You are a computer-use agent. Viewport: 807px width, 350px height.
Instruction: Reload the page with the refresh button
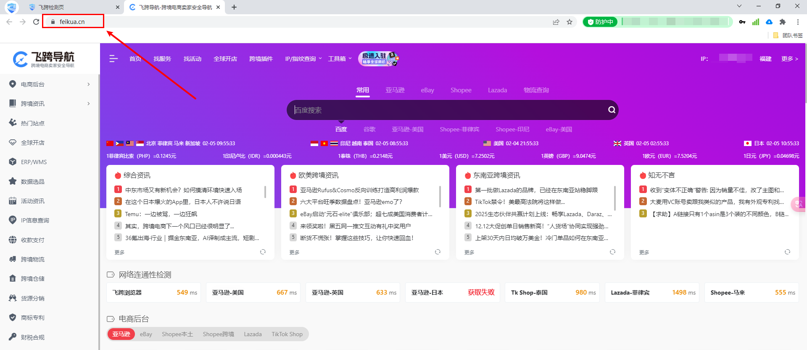click(36, 22)
